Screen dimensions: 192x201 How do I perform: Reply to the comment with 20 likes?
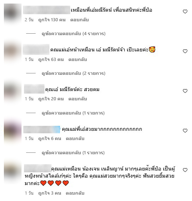[x=78, y=99]
